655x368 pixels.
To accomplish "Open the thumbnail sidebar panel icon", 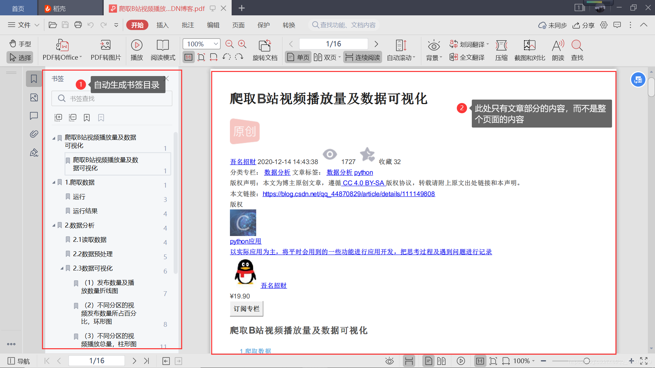I will click(34, 98).
